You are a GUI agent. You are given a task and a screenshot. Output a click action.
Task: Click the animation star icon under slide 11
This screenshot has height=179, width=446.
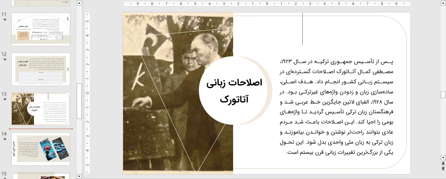5,20
